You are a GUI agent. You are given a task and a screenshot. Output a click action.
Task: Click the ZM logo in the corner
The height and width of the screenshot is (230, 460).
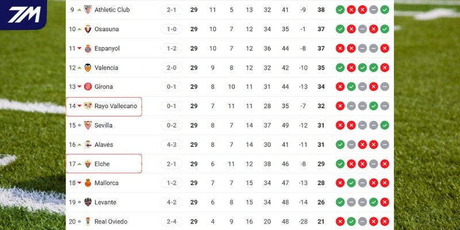pos(23,15)
